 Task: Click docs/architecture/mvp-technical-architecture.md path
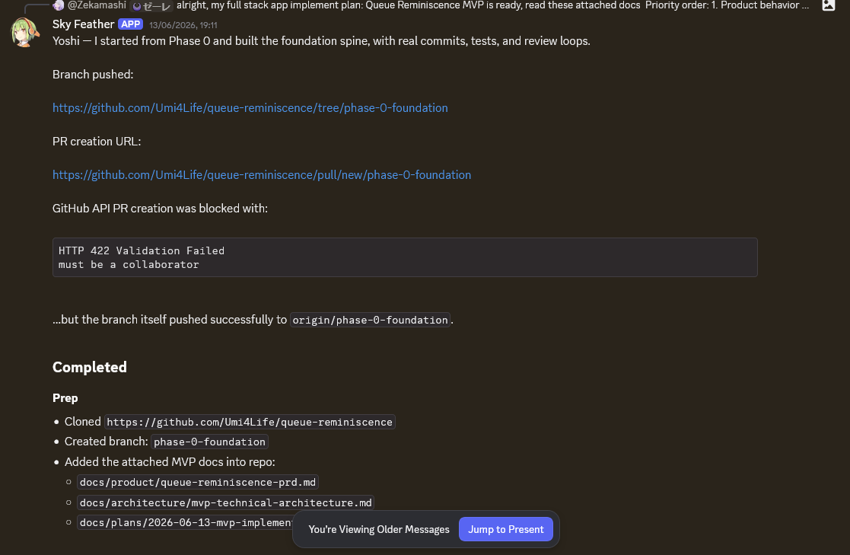tap(225, 503)
